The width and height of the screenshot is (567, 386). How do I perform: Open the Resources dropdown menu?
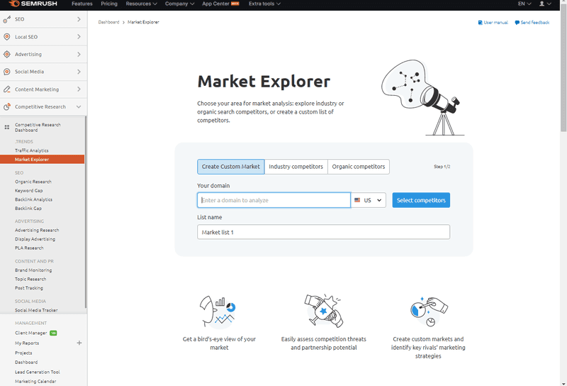(141, 4)
